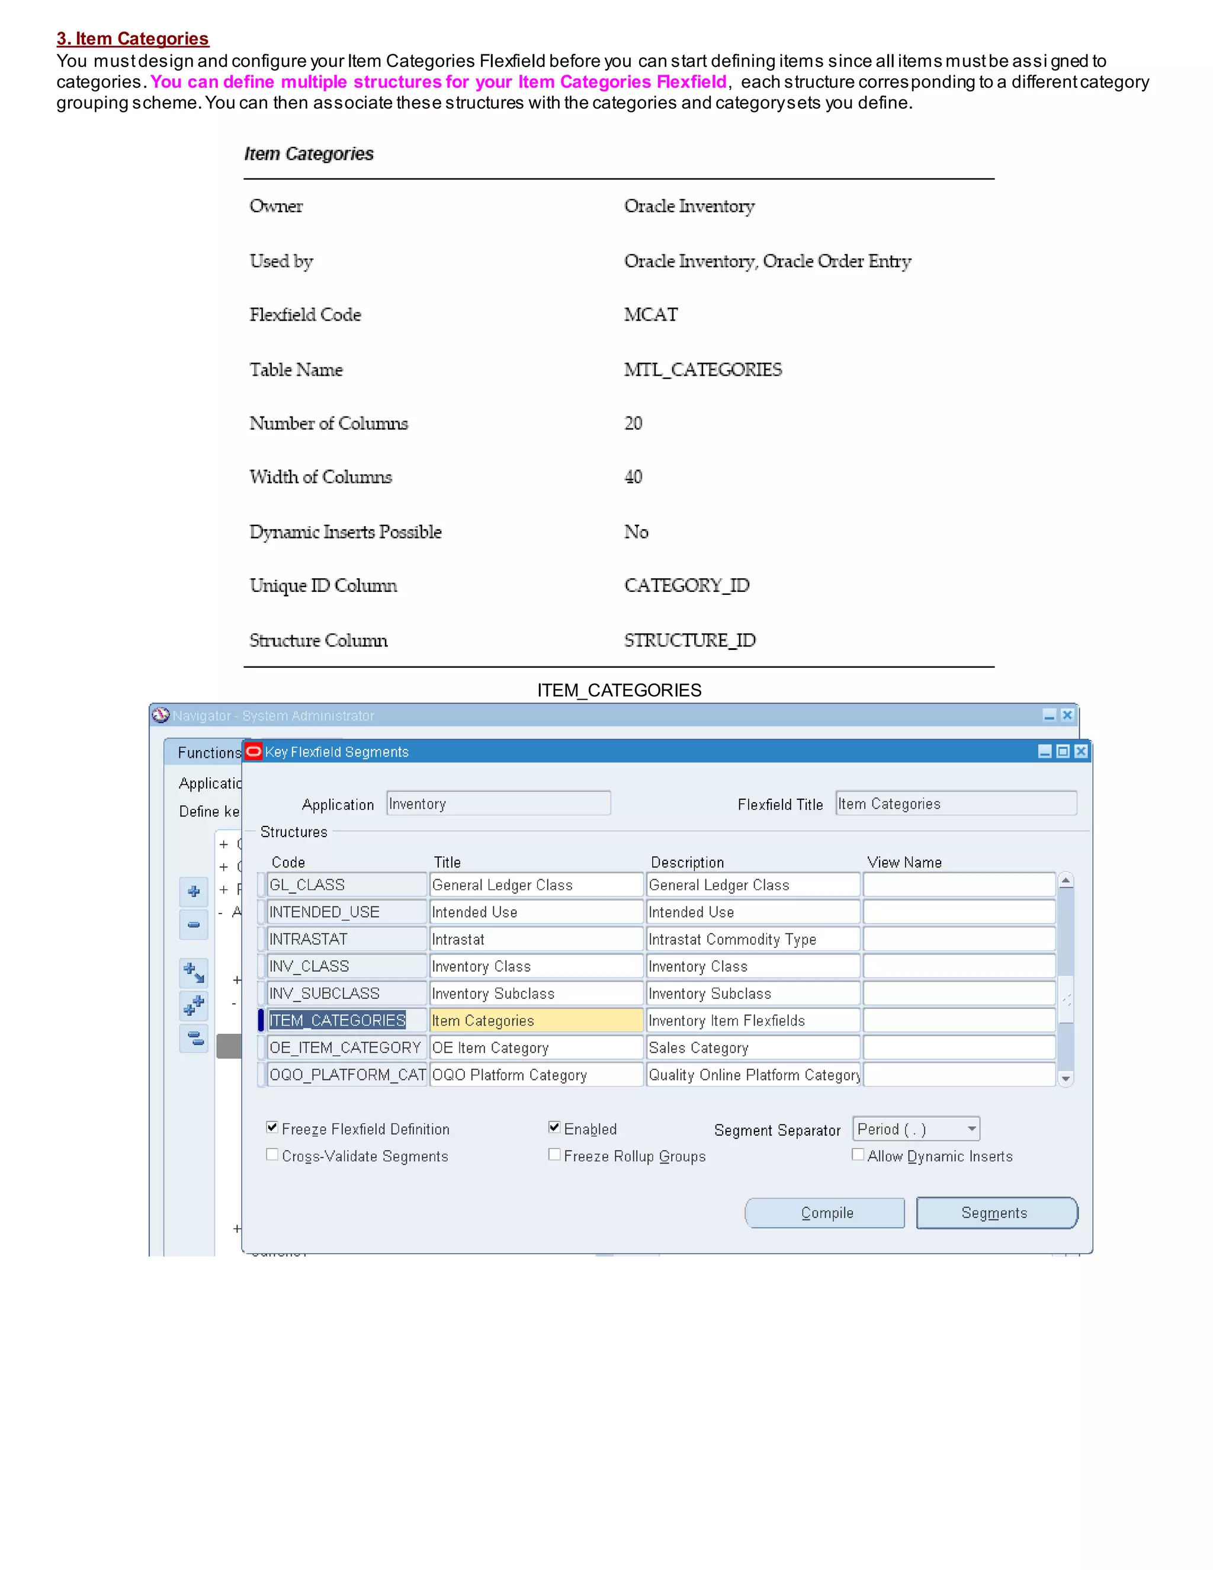This screenshot has width=1213, height=1570.
Task: Click the Expand All Children icon
Action: (x=193, y=973)
